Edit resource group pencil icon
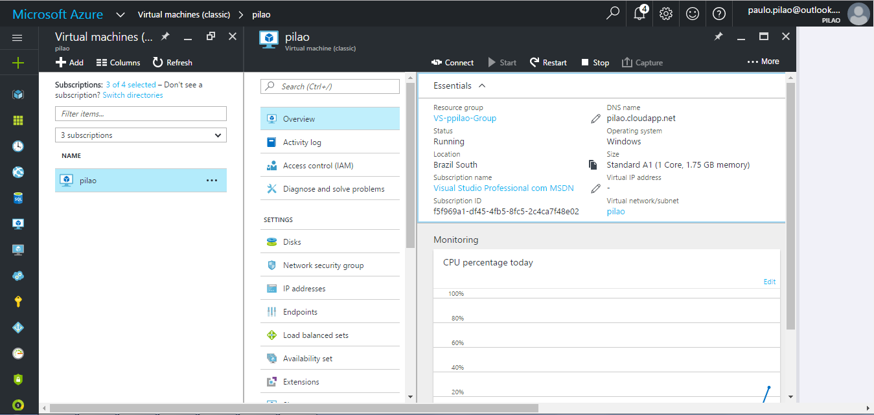This screenshot has width=874, height=415. pyautogui.click(x=596, y=118)
